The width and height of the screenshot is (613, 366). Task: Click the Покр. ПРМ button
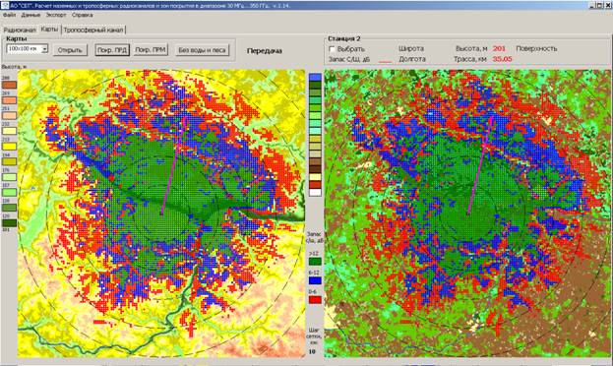pos(151,49)
